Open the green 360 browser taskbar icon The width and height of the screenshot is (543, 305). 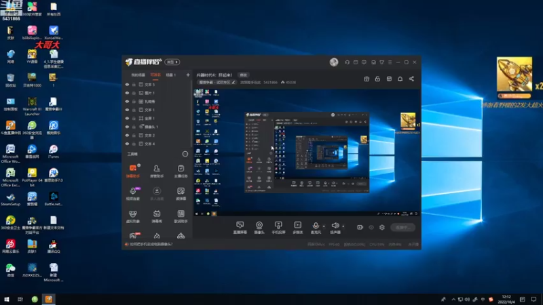pos(35,299)
